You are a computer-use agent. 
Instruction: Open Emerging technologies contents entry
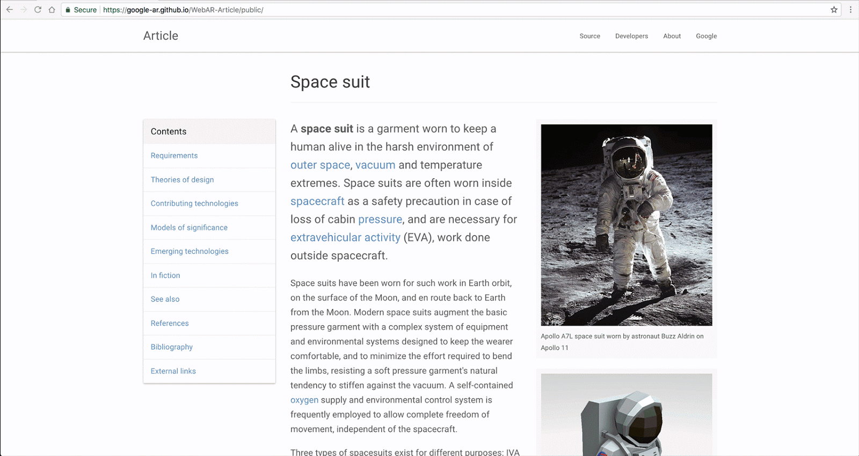tap(190, 251)
